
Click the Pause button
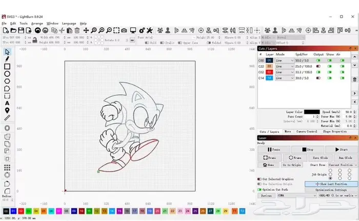click(x=274, y=150)
